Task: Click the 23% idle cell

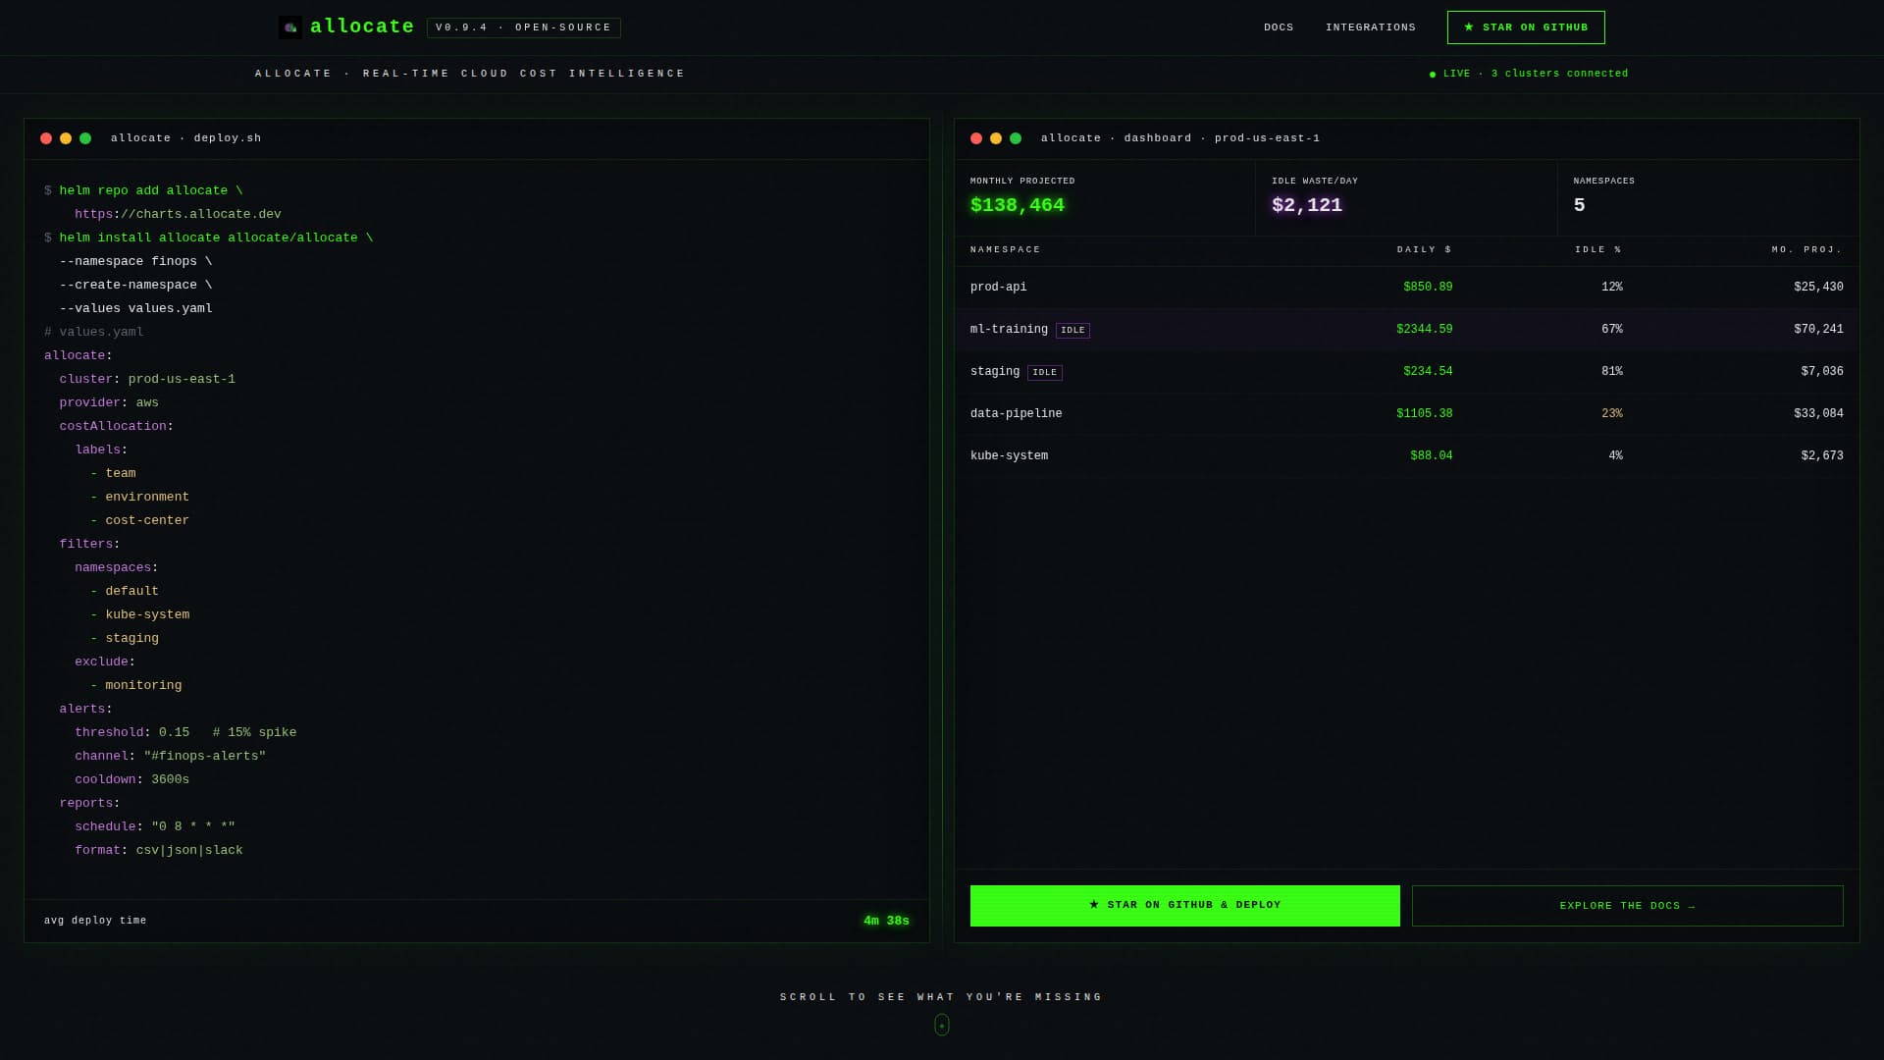Action: pos(1612,414)
